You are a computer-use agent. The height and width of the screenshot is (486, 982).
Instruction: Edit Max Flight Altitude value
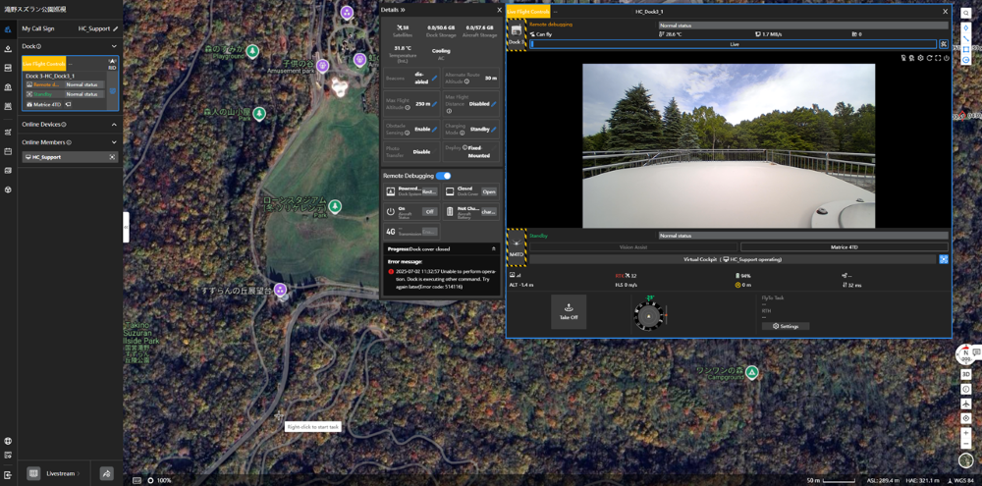click(434, 103)
